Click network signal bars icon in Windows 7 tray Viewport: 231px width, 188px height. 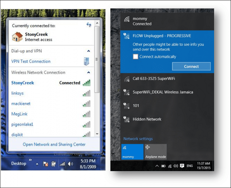62,164
